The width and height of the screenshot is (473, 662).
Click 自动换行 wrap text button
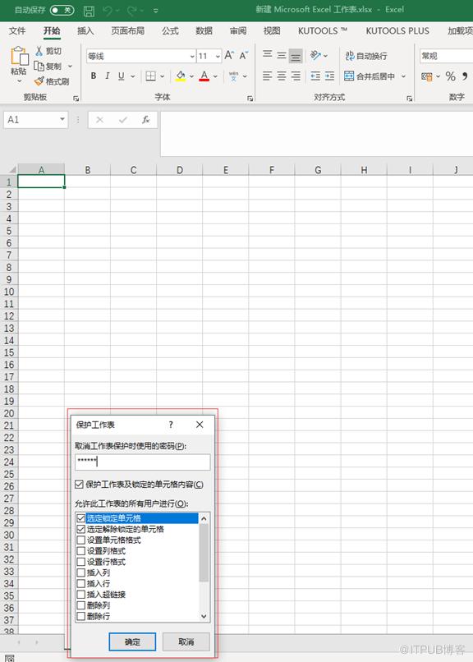tap(366, 56)
